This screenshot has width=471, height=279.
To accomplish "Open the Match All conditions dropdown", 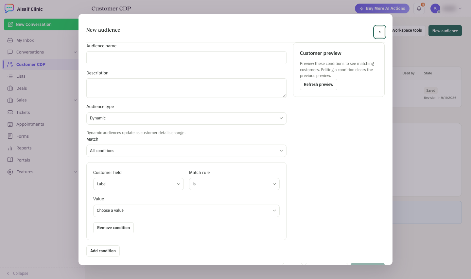I will [186, 151].
